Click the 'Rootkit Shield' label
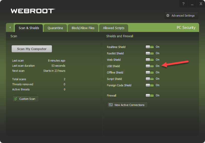Screen dimensions: 205x143 [115, 53]
